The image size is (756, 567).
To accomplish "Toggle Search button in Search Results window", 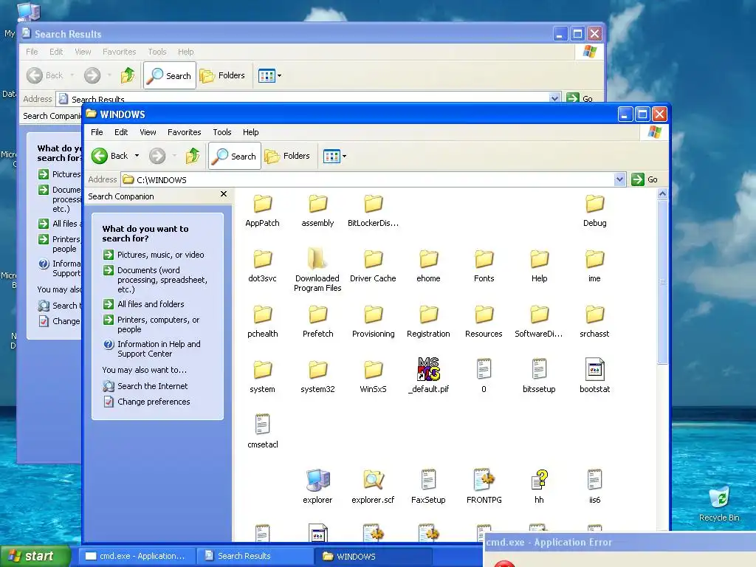I will (170, 75).
